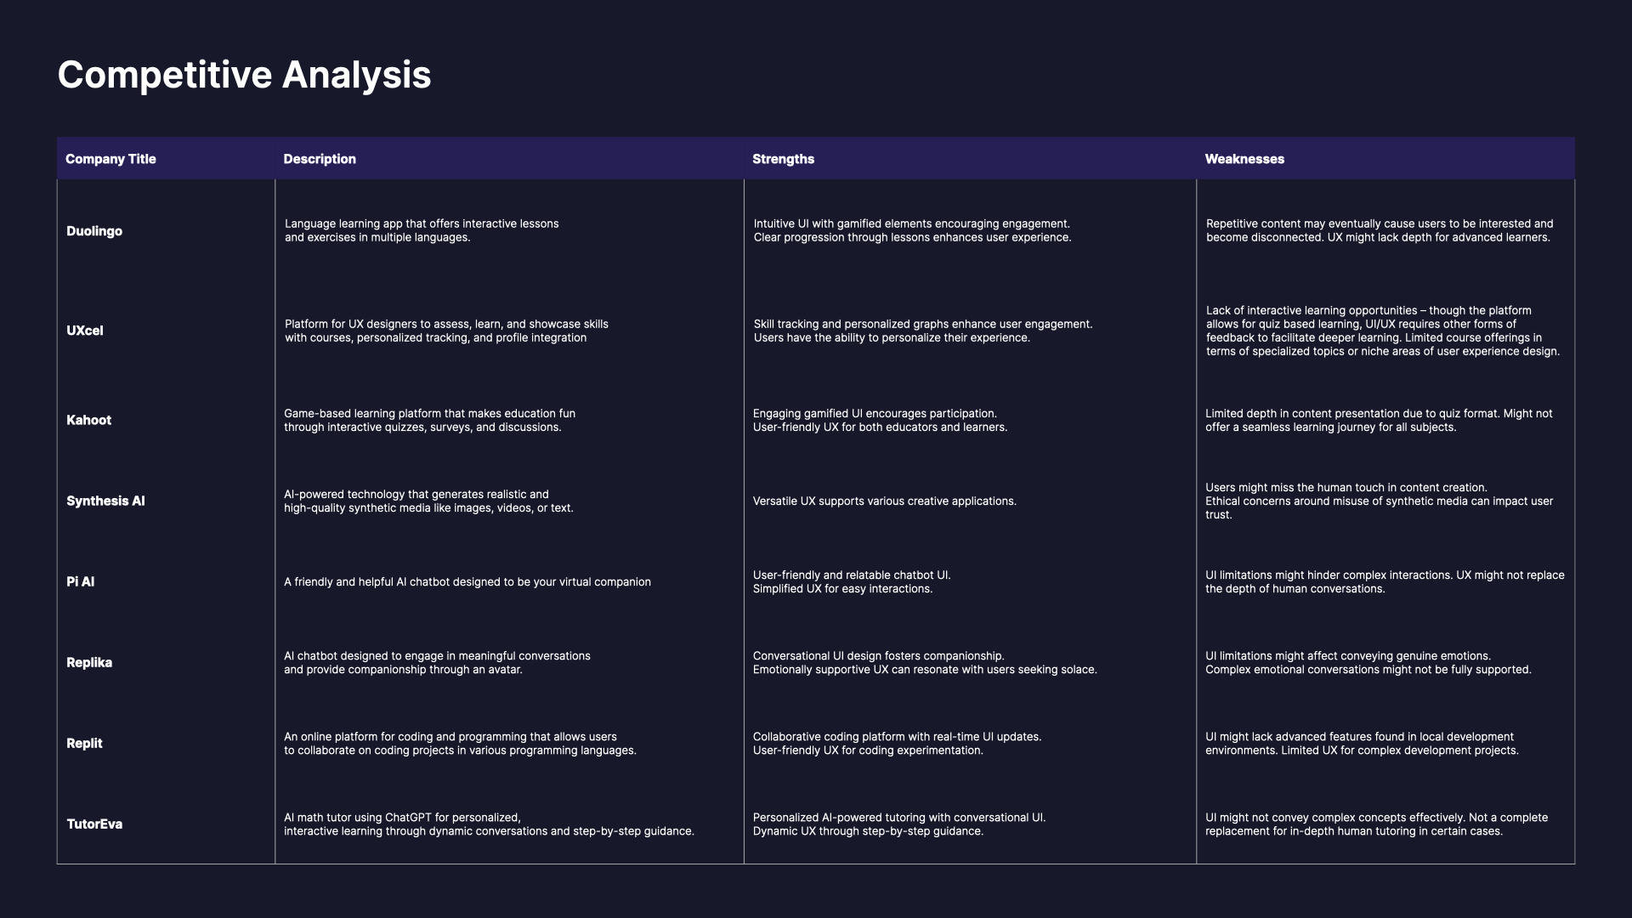Click Duolingo's language learning app description

pyautogui.click(x=422, y=230)
